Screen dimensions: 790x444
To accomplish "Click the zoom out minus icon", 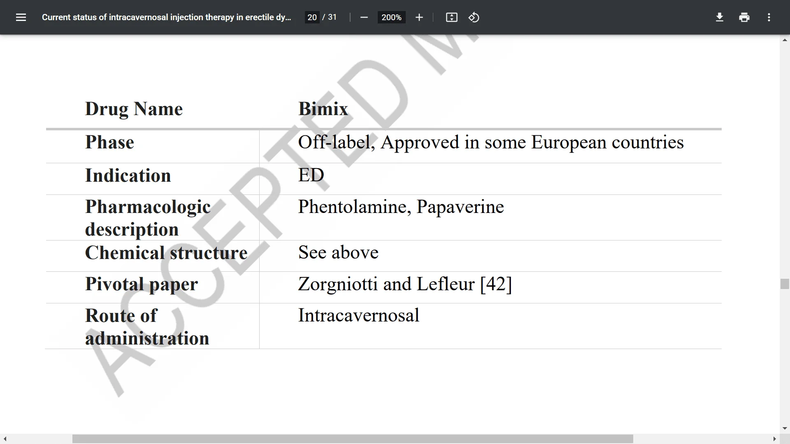I will tap(364, 17).
